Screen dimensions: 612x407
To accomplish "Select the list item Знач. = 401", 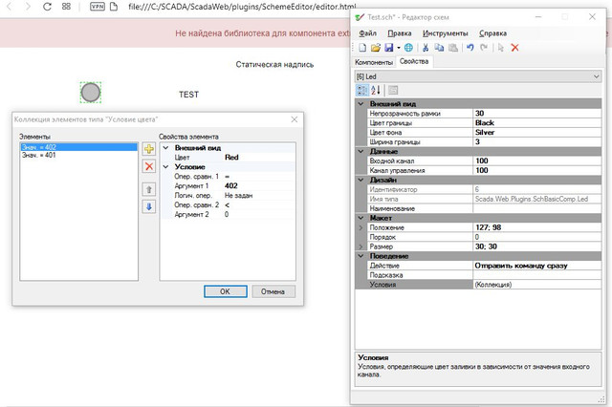I will tap(78, 155).
